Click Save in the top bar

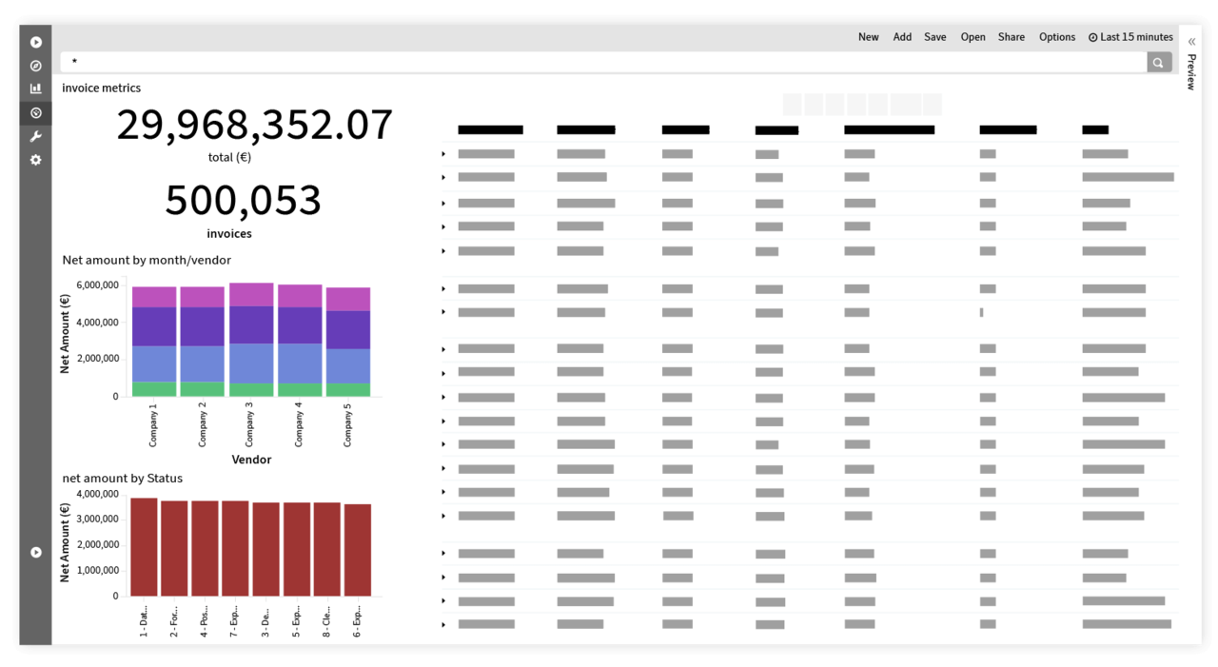tap(934, 37)
